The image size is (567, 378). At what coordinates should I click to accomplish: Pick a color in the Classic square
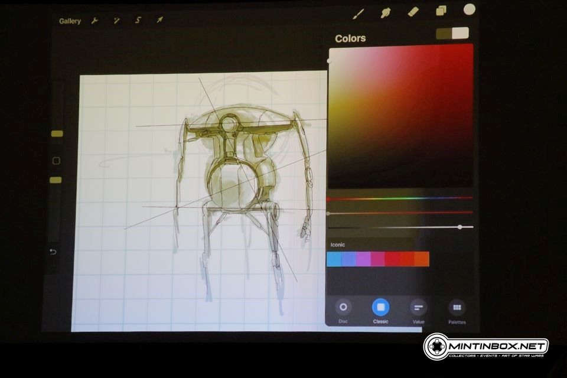click(x=400, y=116)
